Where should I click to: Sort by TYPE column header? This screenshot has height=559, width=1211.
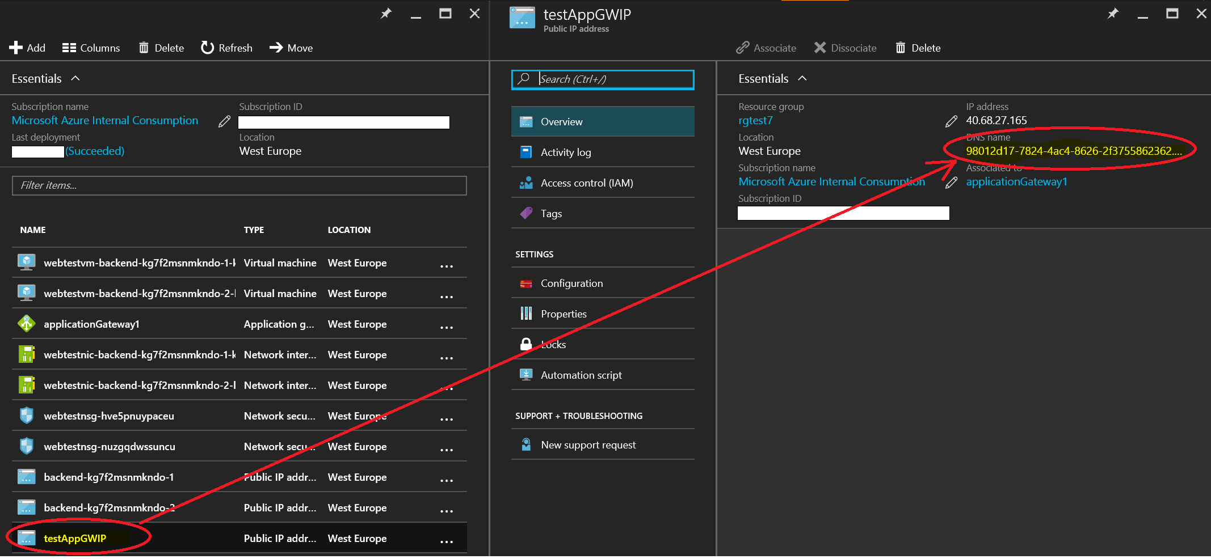point(254,230)
